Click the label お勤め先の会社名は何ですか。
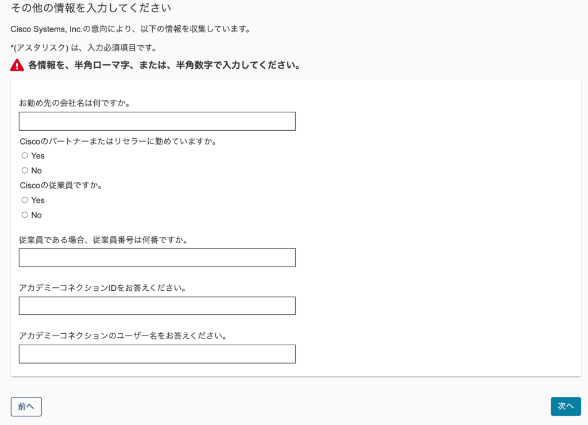This screenshot has width=588, height=425. (75, 103)
